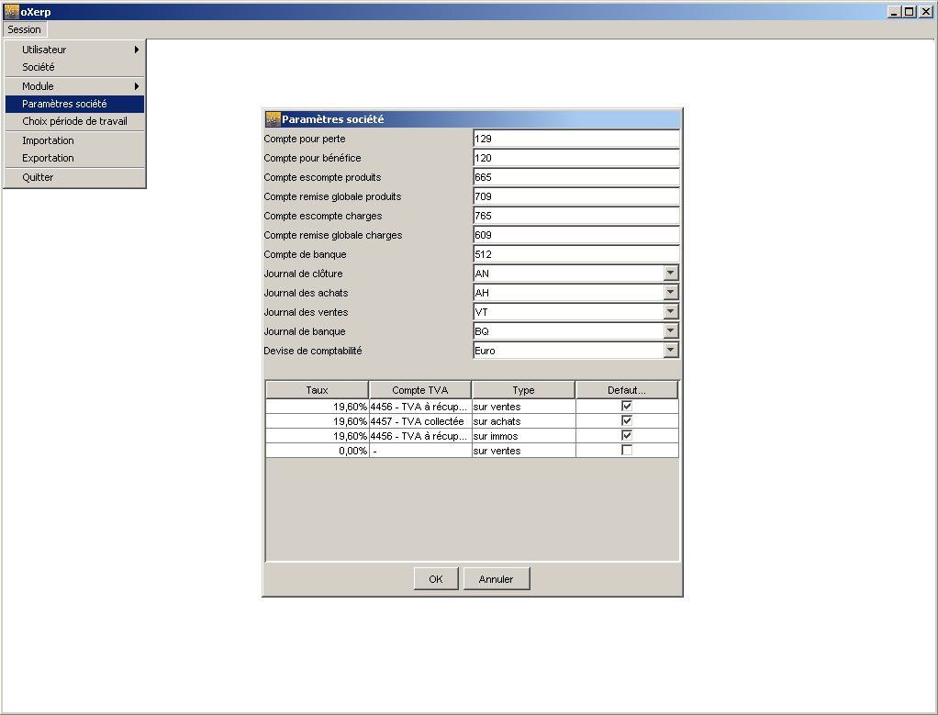Screen dimensions: 938x715
Task: Open the Journal de clôture dropdown
Action: 671,273
